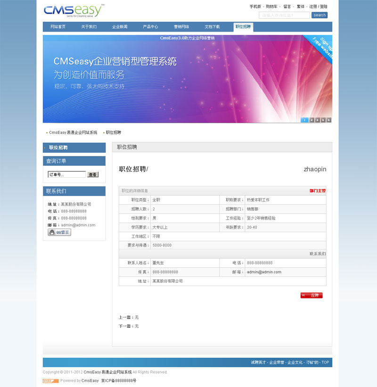Open the 网站首页 navigation item
Screen dimensions: 377x387
click(x=58, y=27)
